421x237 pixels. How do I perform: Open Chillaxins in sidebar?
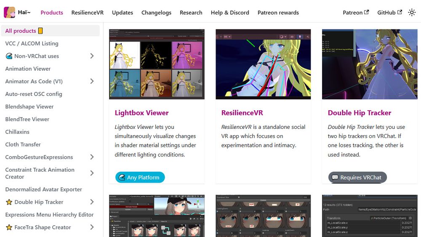coord(17,132)
